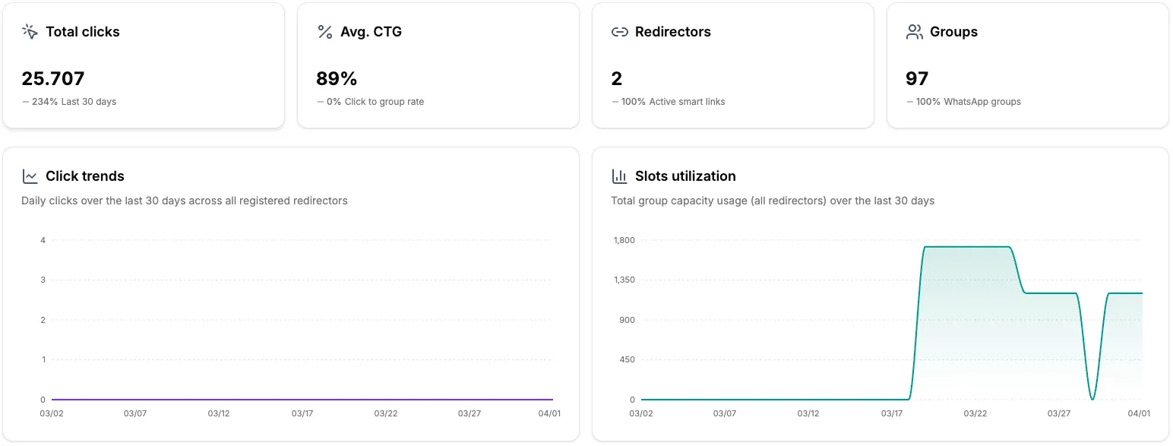Viewport: 1173px width, 446px height.
Task: Click the 03/22 axis label on Click trends
Action: [x=387, y=413]
